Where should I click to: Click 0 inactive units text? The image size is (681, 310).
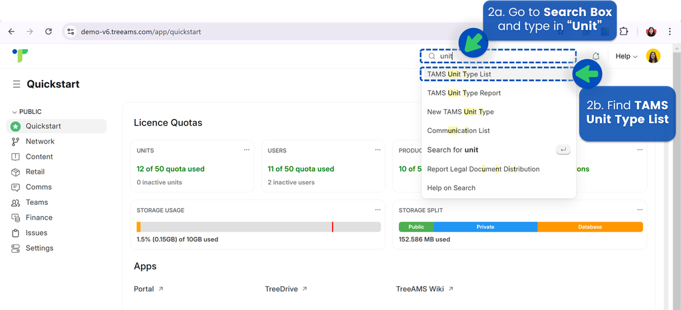160,182
